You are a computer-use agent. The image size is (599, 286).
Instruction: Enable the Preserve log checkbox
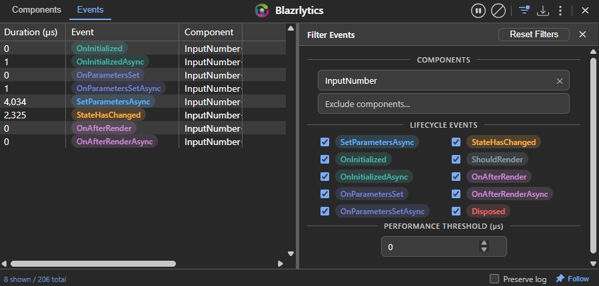click(x=494, y=279)
